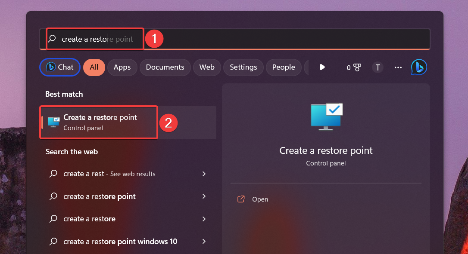468x254 pixels.
Task: Switch to the Apps tab
Action: click(x=122, y=67)
